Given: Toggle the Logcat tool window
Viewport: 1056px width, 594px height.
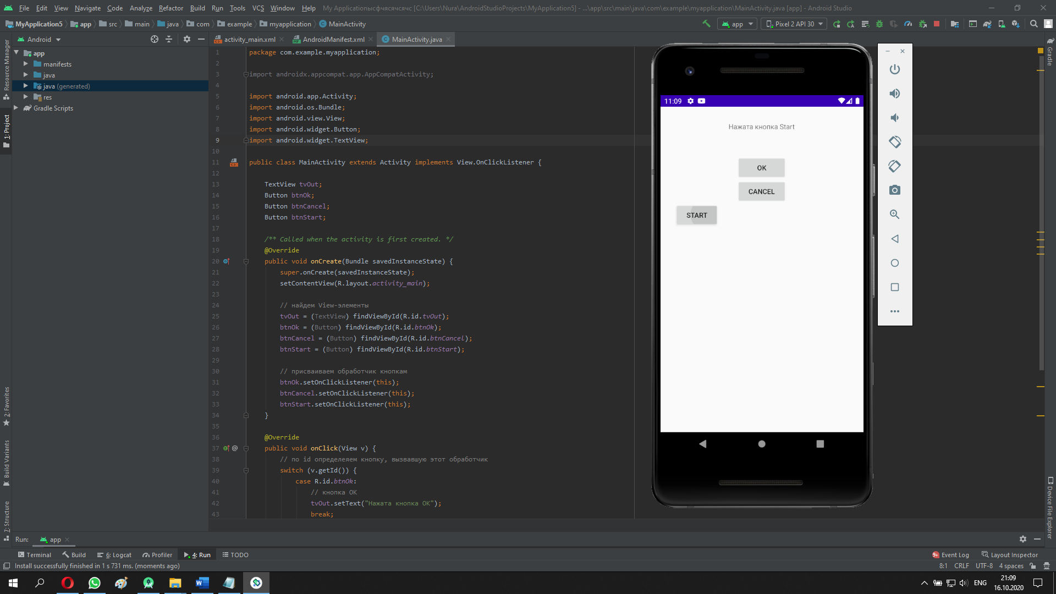Looking at the screenshot, I should [114, 555].
